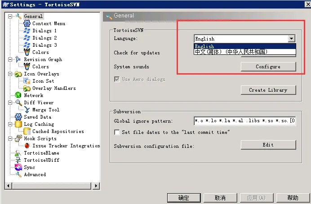Click the tortoise icon in the title bar

tap(6, 4)
